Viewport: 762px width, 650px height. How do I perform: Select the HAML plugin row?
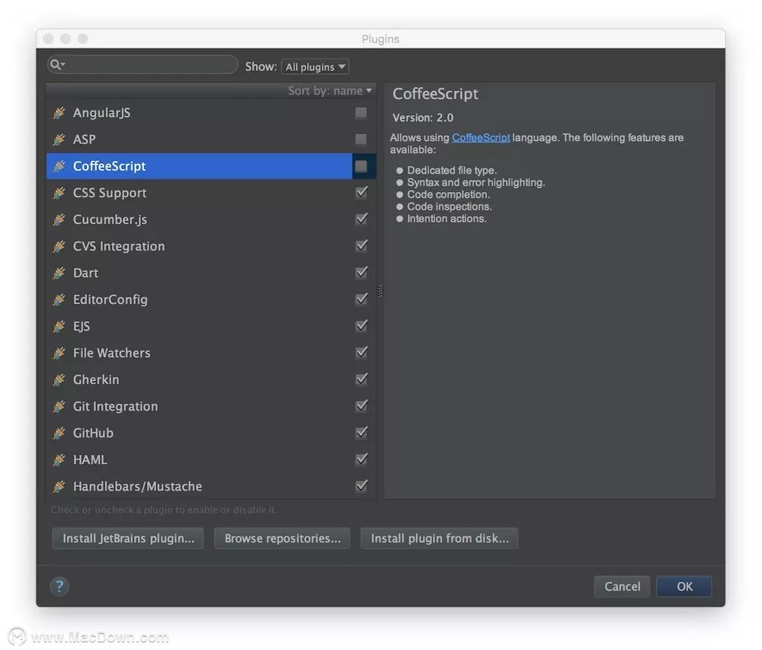coord(211,460)
